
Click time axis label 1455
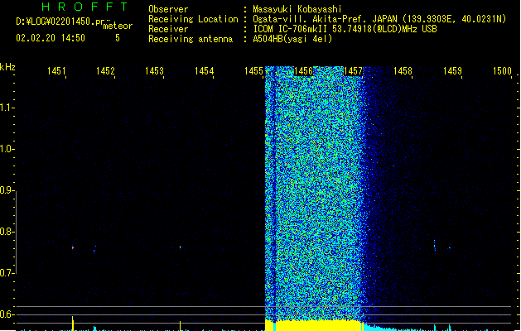coord(253,70)
